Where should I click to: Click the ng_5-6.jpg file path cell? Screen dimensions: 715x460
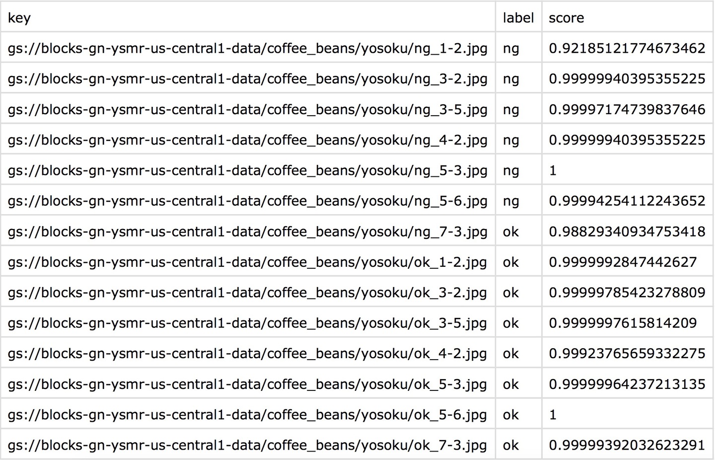[248, 201]
